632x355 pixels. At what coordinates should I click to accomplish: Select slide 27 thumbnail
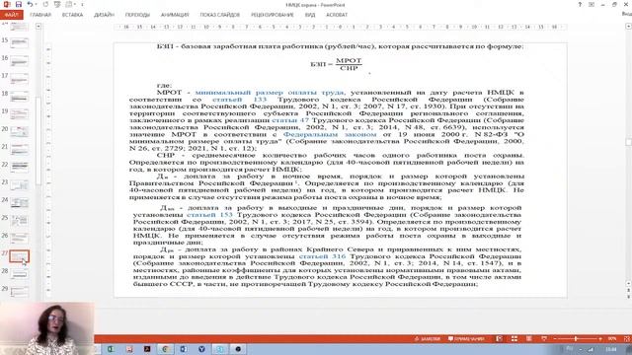(19, 256)
